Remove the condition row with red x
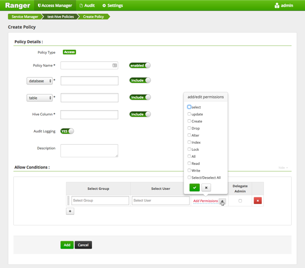305x268 pixels. tap(258, 200)
